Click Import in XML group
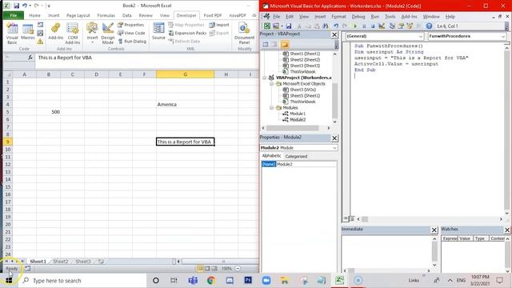This screenshot has height=288, width=512. tap(219, 25)
